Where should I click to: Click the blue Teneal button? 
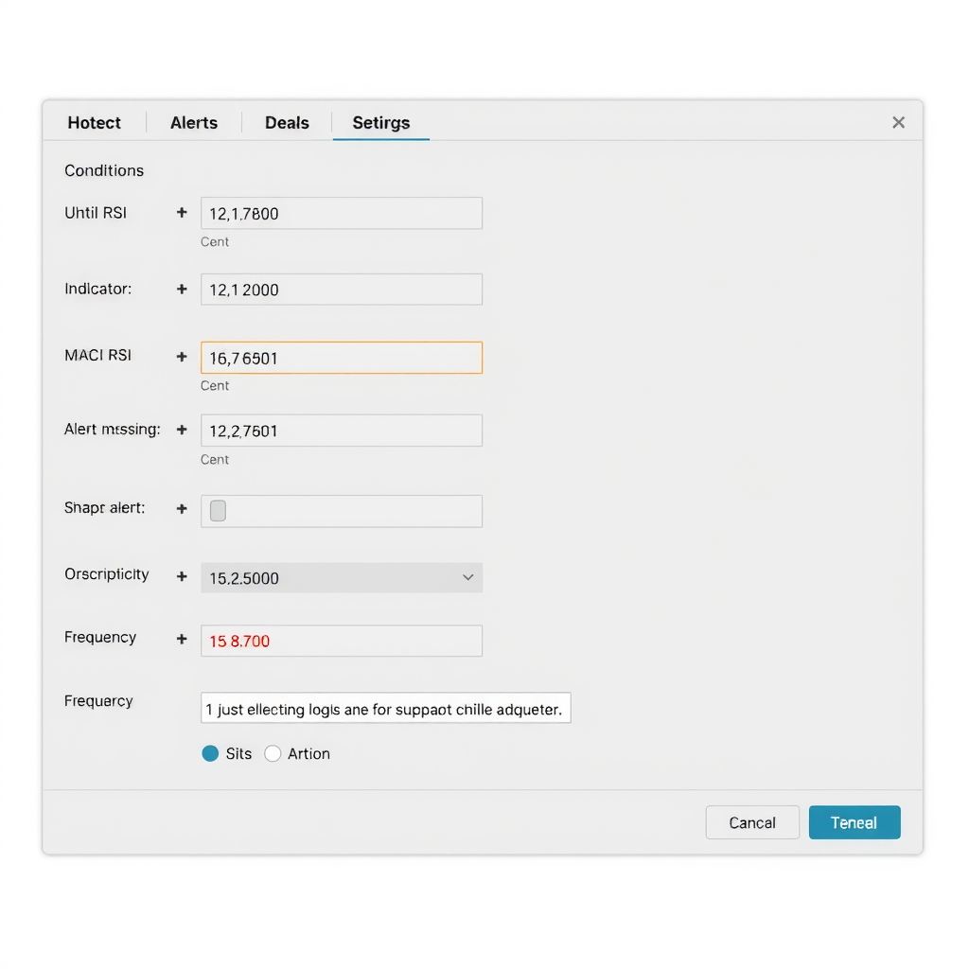[854, 822]
